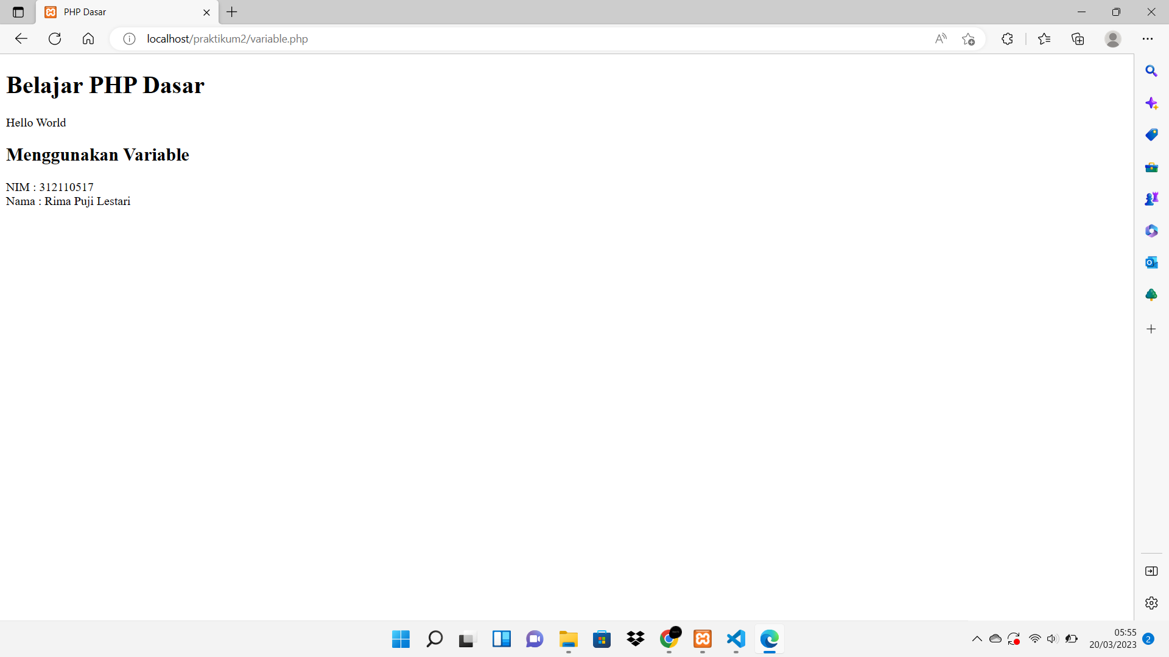This screenshot has width=1169, height=657.
Task: Show hidden icons chevron in system tray
Action: 977,639
